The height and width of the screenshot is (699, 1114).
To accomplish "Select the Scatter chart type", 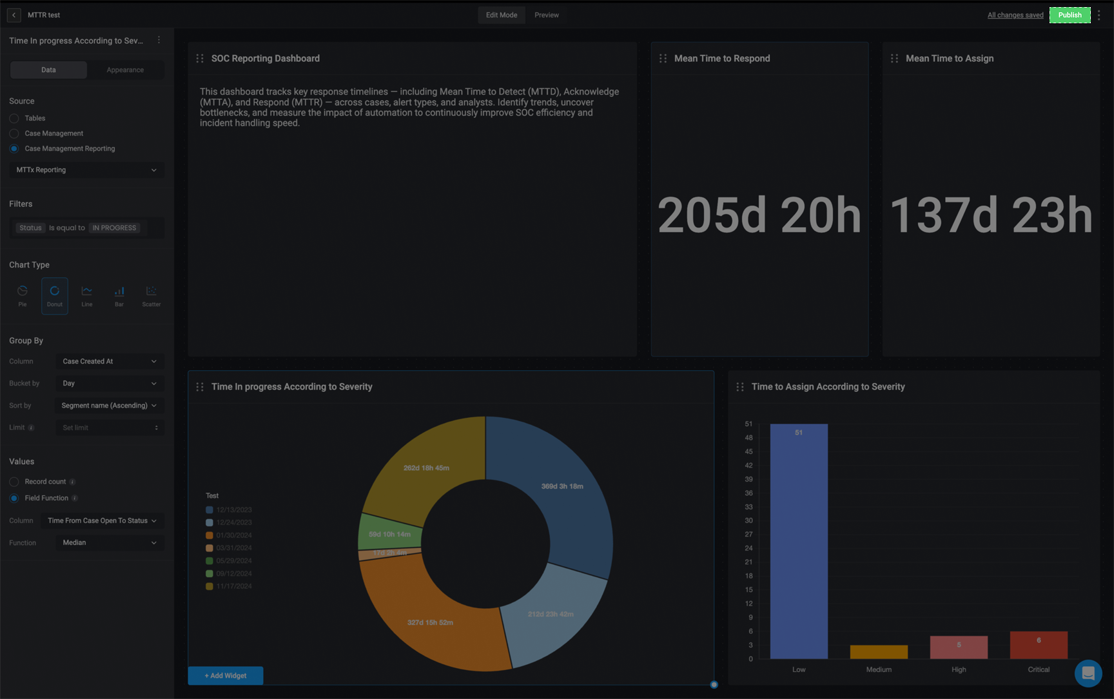I will [151, 296].
